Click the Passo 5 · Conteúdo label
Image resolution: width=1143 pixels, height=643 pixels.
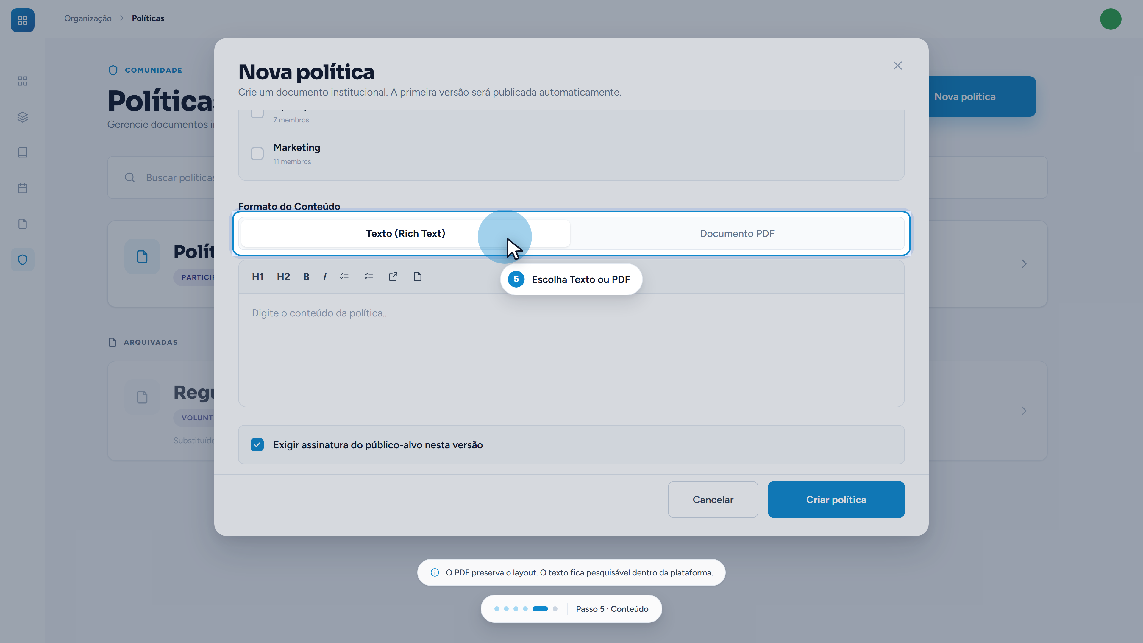click(x=612, y=609)
